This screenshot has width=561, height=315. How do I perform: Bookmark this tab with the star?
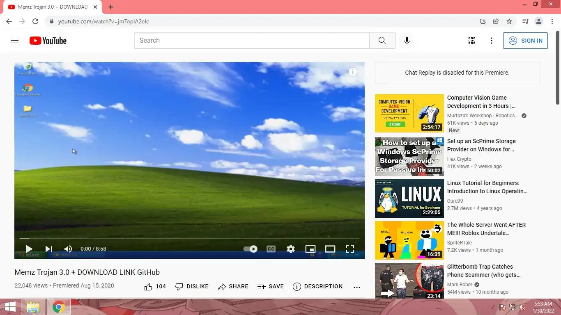509,21
